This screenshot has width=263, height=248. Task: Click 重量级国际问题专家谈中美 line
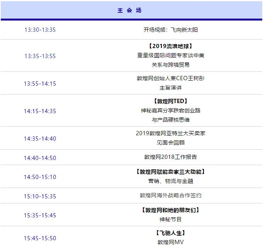(171, 55)
